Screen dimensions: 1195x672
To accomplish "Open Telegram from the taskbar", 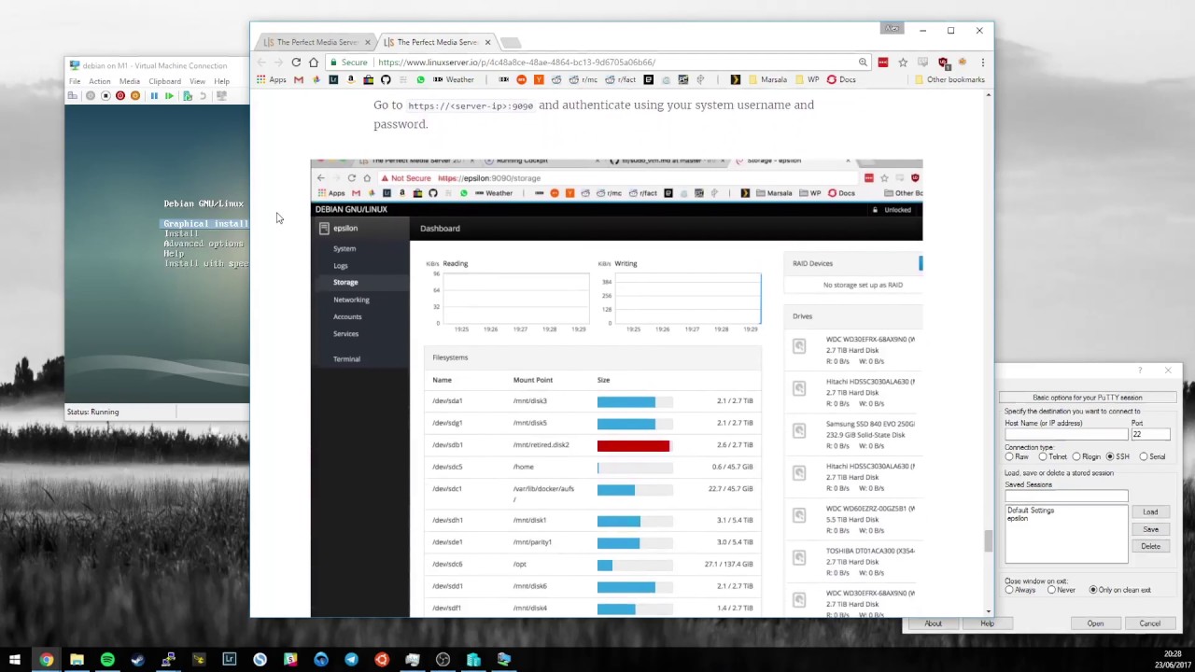I will point(351,660).
